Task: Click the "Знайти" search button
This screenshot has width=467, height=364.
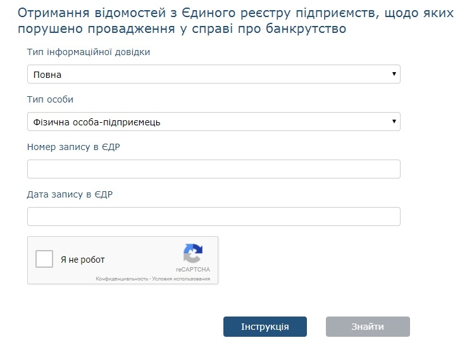Action: click(x=368, y=327)
